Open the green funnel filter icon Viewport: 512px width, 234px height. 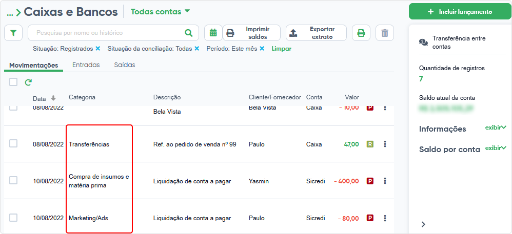13,33
